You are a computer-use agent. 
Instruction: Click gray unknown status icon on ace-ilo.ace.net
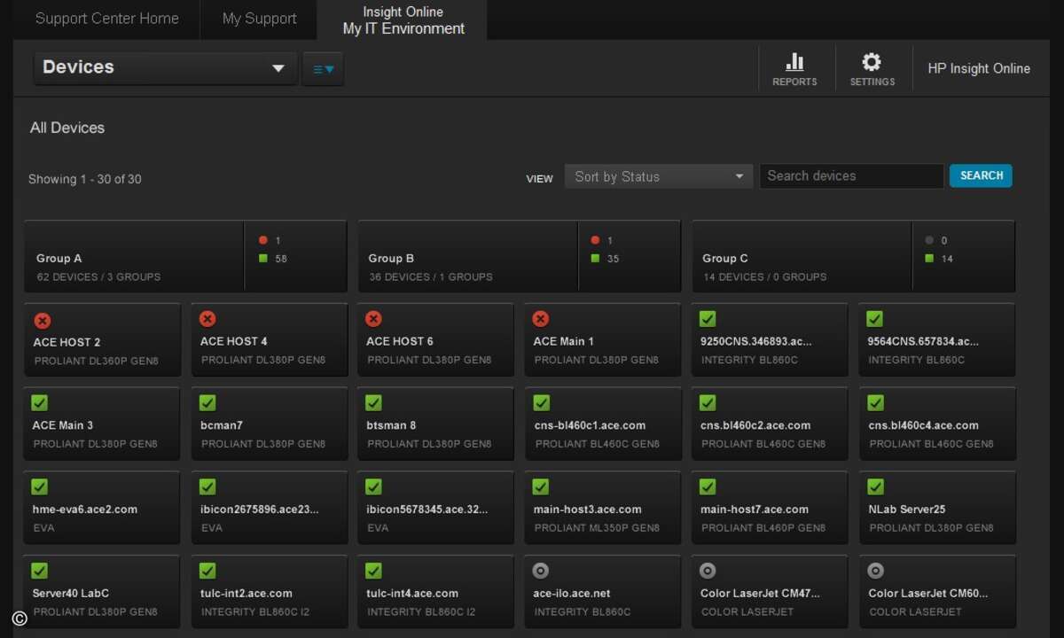[x=541, y=571]
